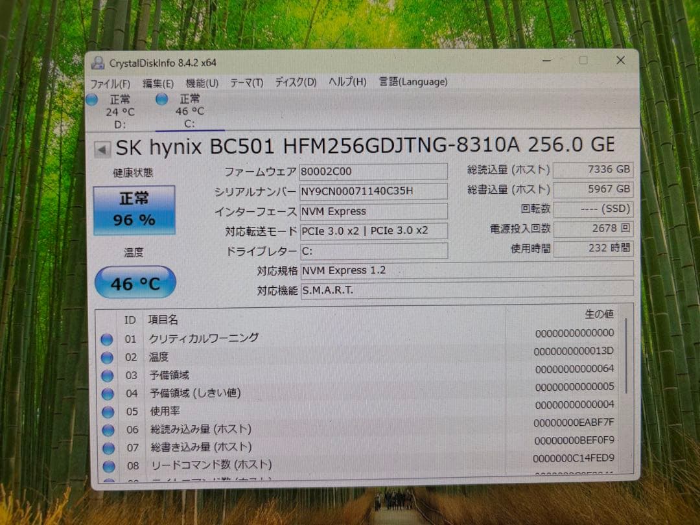The image size is (700, 525).
Task: Click the drive letter field C:
Action: [x=373, y=251]
